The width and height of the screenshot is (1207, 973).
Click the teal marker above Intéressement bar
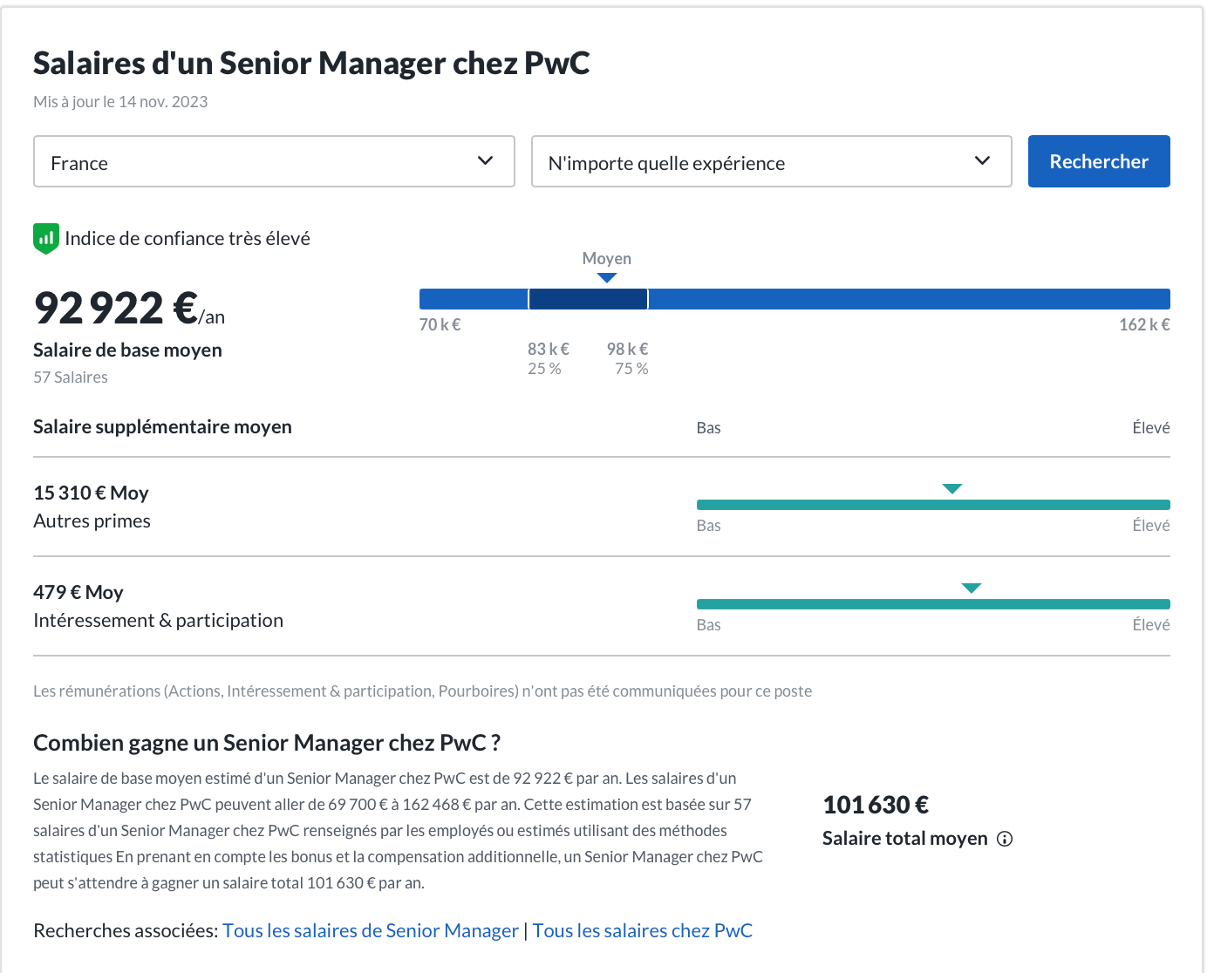(x=972, y=589)
